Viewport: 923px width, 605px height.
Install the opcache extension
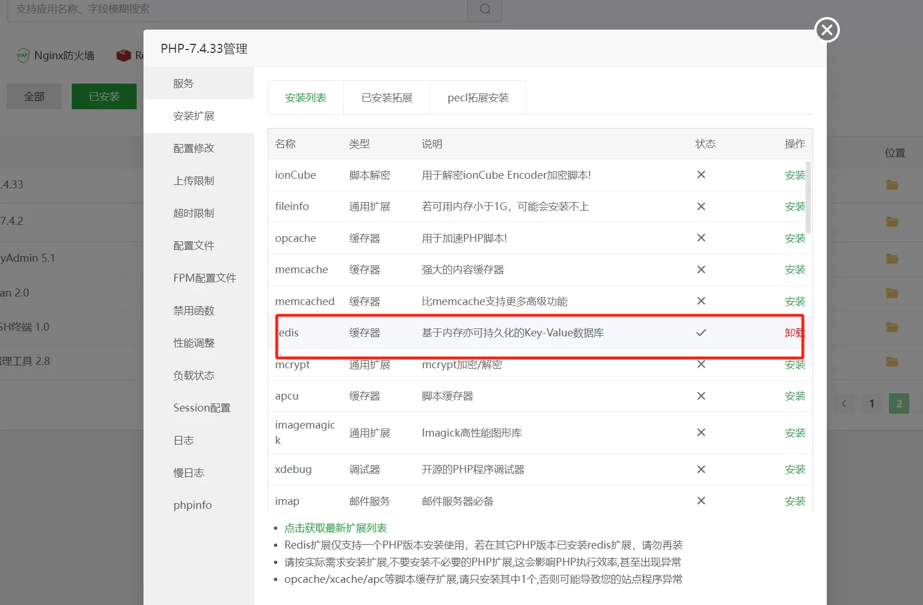click(795, 238)
